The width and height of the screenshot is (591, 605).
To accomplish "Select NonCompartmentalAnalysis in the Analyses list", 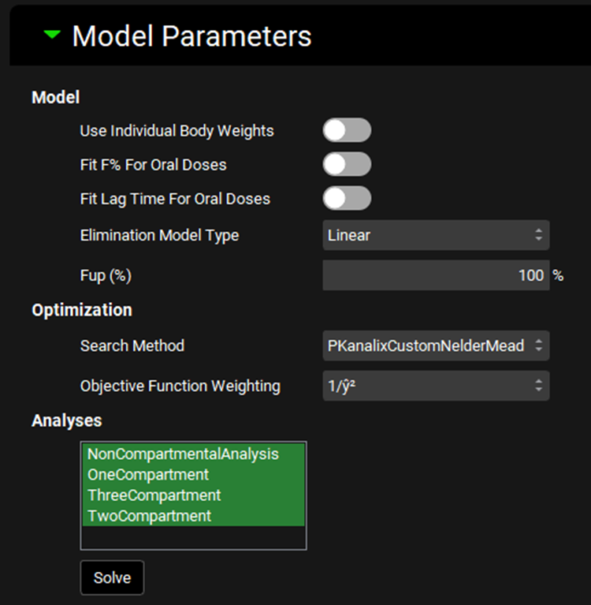I will (x=183, y=454).
